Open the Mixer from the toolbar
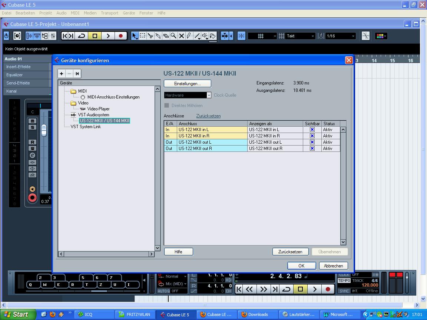 pyautogui.click(x=53, y=36)
